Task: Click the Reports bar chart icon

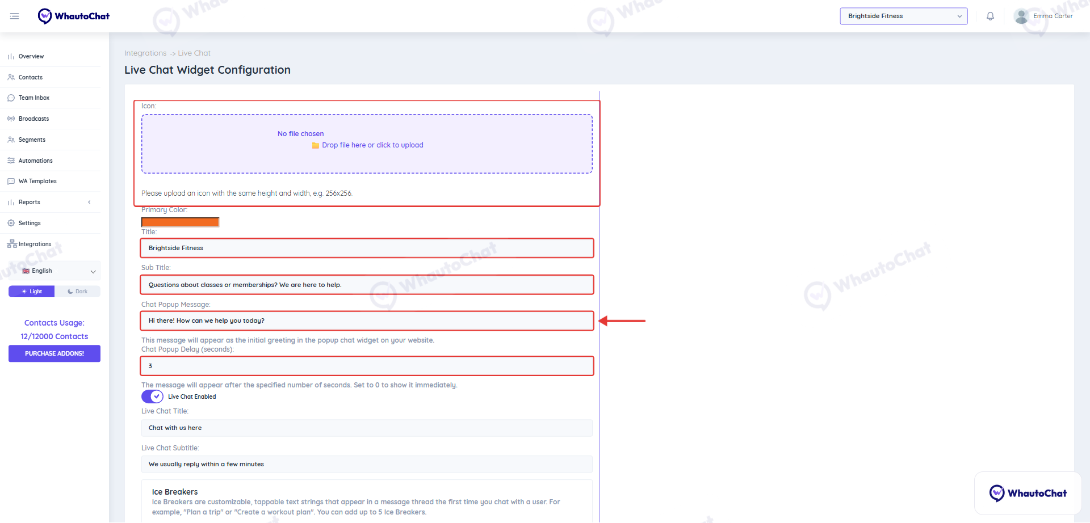Action: [x=11, y=203]
